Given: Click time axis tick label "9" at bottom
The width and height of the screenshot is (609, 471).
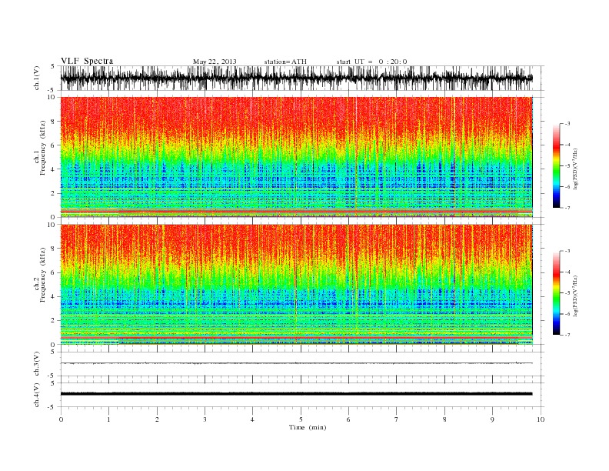Looking at the screenshot, I should click(x=492, y=419).
